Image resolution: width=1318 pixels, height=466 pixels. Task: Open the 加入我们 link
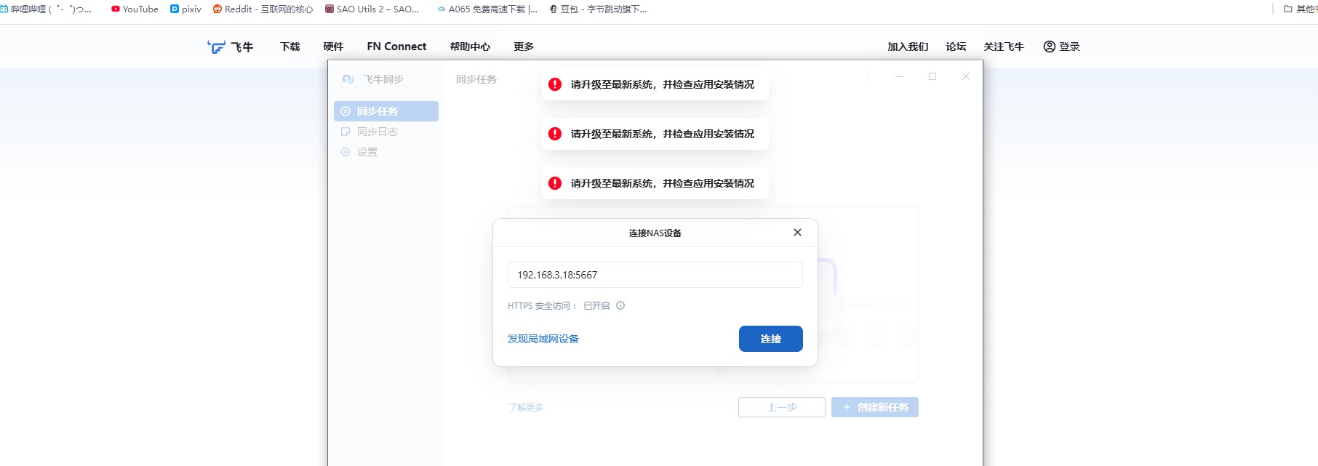(908, 47)
